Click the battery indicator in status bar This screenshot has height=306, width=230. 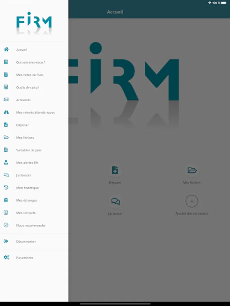click(x=224, y=3)
